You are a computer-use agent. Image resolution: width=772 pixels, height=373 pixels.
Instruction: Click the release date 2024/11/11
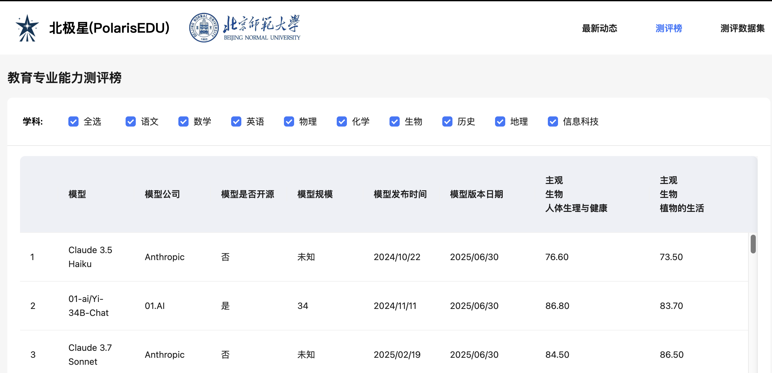pyautogui.click(x=395, y=306)
